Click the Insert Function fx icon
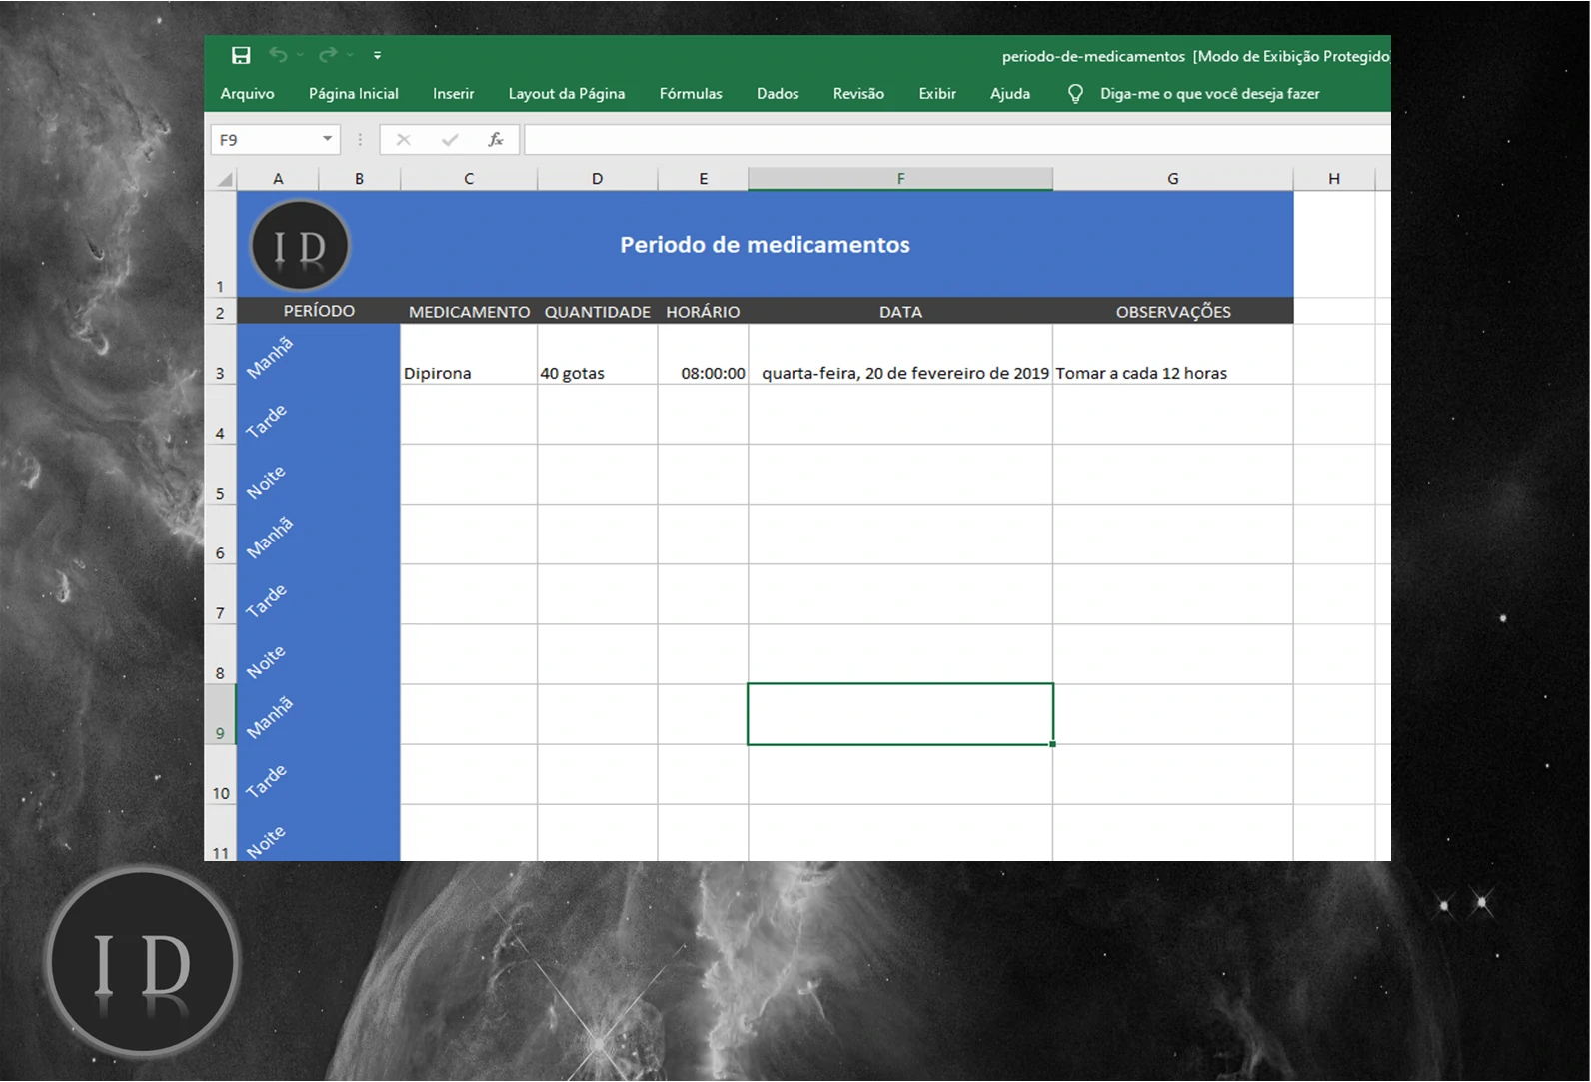 pos(495,140)
